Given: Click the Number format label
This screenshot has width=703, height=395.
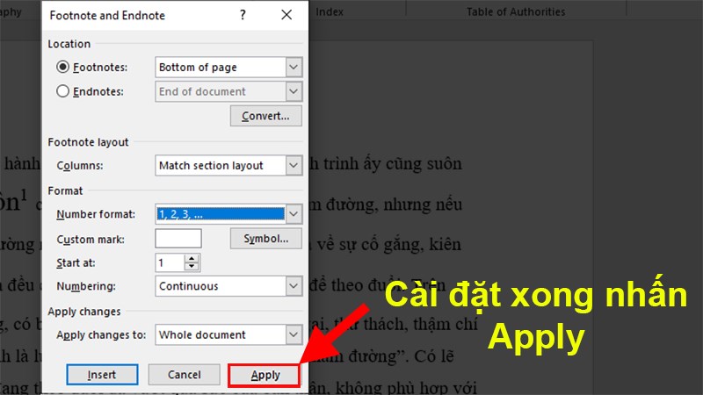Looking at the screenshot, I should (x=96, y=214).
